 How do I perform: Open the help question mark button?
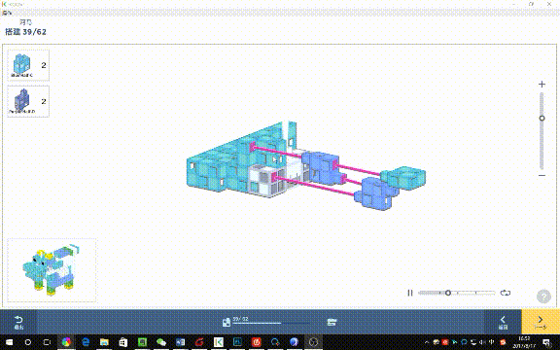click(543, 297)
